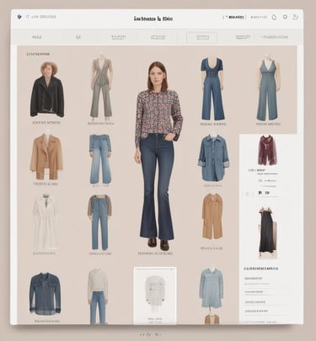Open the long tan coat product
Viewport: 316px width, 341px height.
coord(212,216)
